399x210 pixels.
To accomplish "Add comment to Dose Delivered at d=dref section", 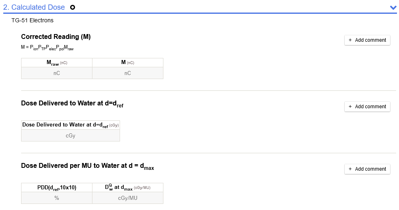I will [x=367, y=107].
